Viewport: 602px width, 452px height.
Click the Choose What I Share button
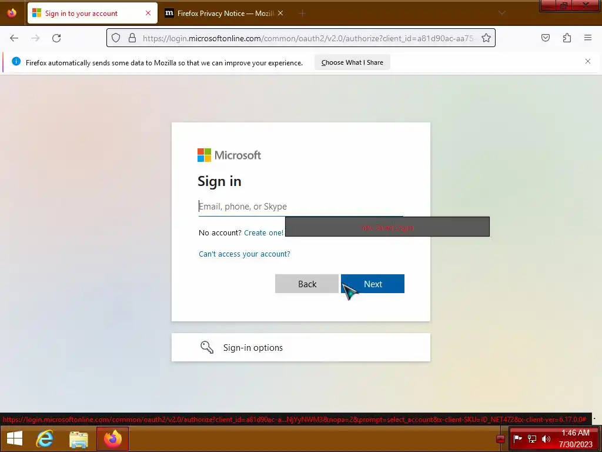pyautogui.click(x=352, y=62)
